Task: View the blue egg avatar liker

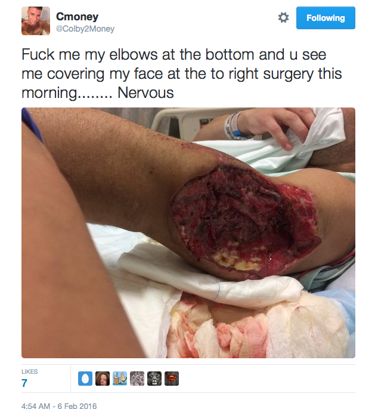Action: (x=85, y=379)
